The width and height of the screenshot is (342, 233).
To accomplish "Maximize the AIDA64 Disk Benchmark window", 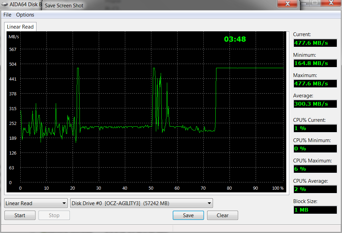I will 314,3.
